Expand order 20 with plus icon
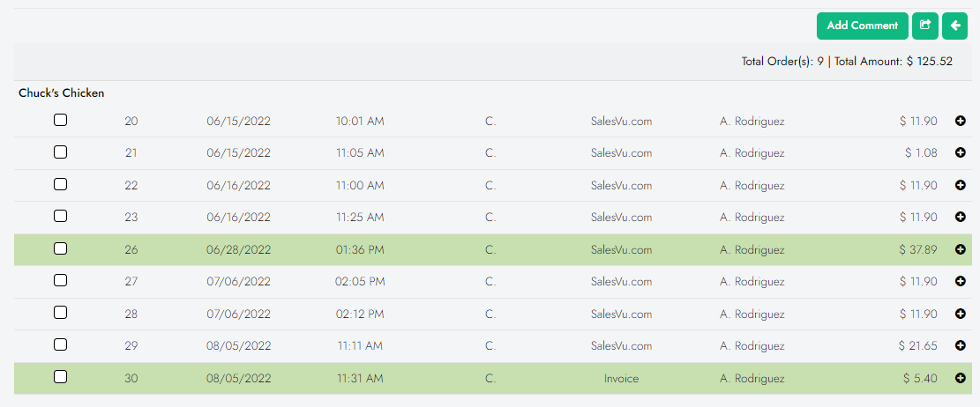This screenshot has width=980, height=407. [961, 121]
